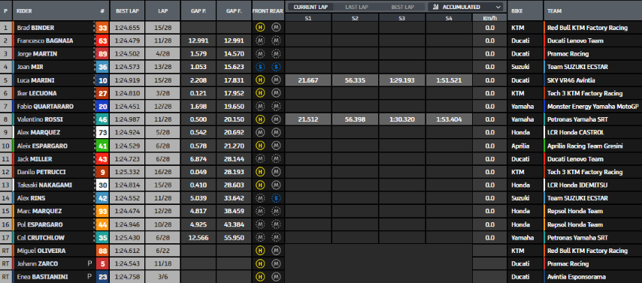Click Rossi's front hard tyre icon

point(259,119)
